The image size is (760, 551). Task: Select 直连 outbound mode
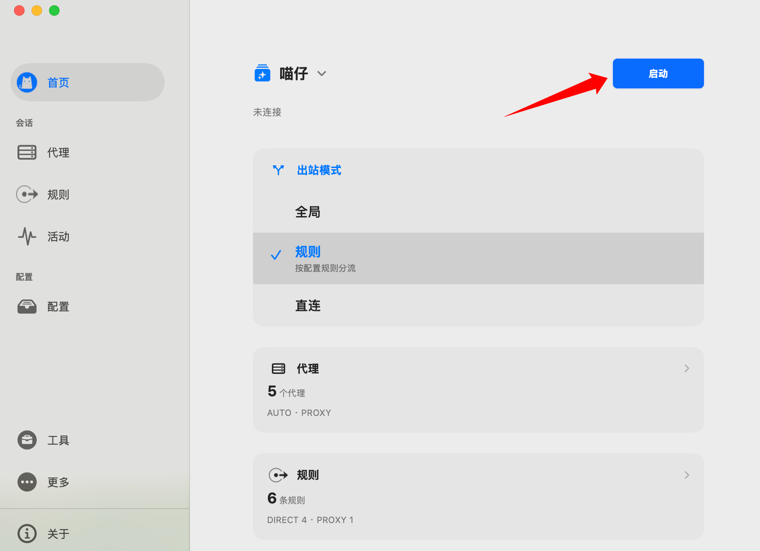(x=478, y=305)
